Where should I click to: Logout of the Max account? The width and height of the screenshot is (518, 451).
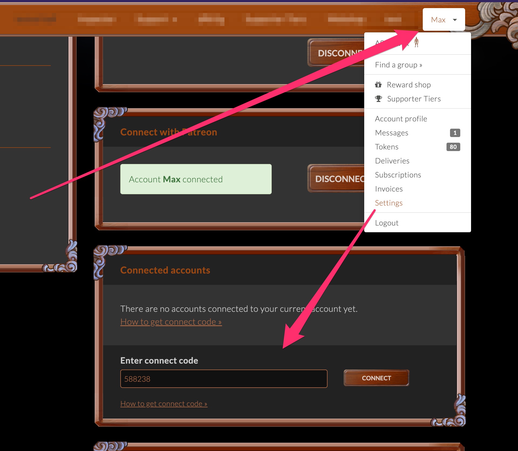(387, 223)
